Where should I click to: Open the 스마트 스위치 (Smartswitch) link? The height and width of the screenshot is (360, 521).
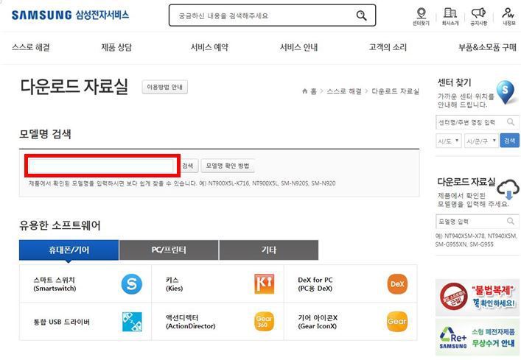(55, 284)
